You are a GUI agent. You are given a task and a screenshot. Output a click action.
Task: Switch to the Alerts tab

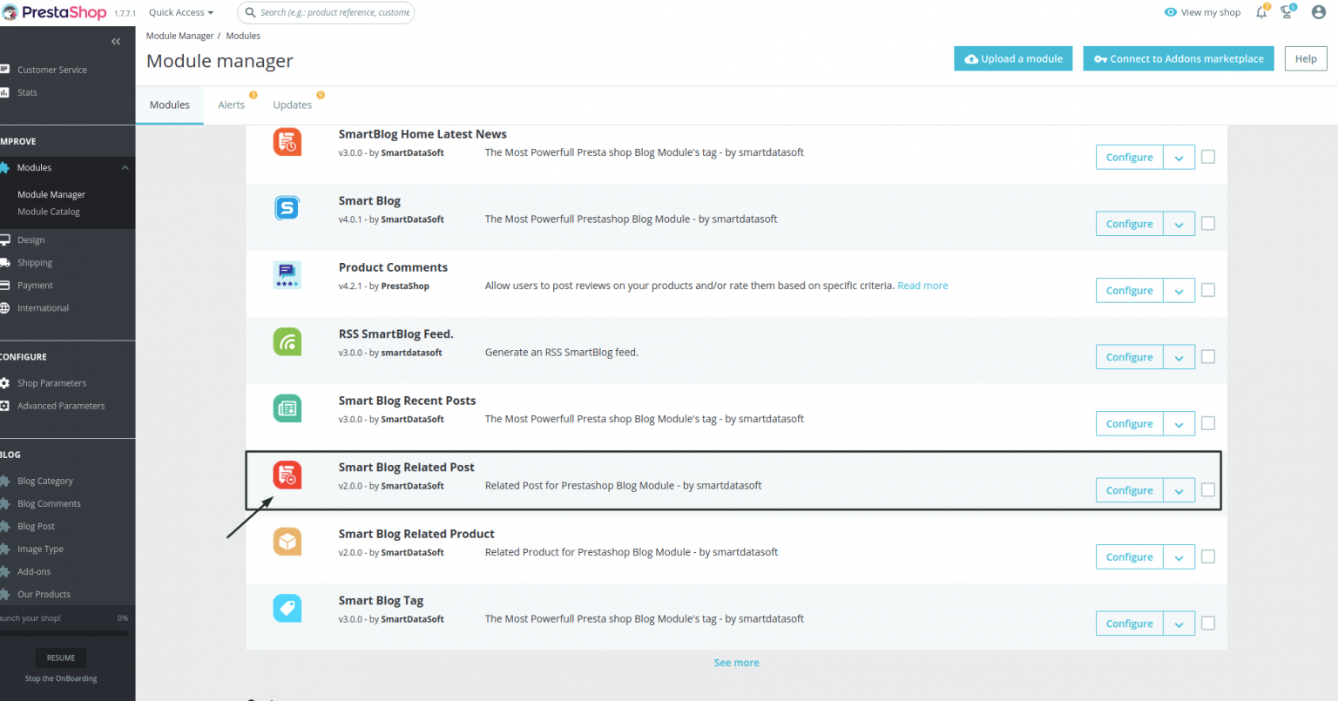[x=229, y=104]
